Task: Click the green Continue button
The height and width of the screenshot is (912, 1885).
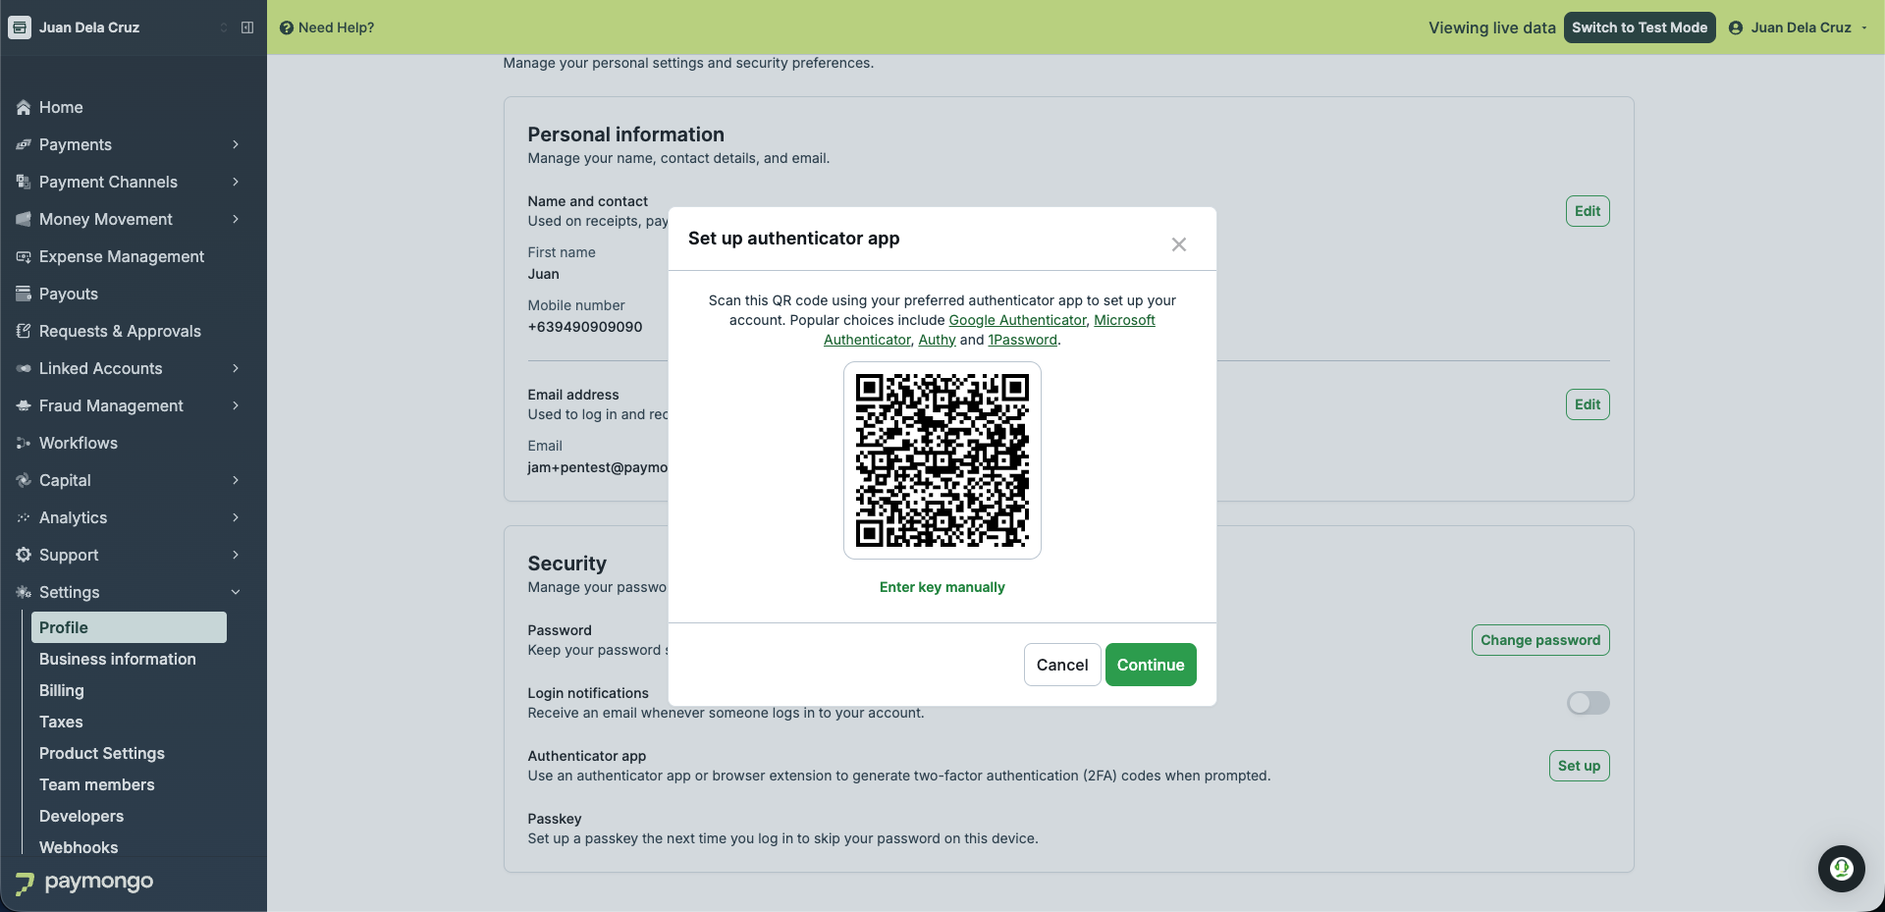Action: (1151, 665)
